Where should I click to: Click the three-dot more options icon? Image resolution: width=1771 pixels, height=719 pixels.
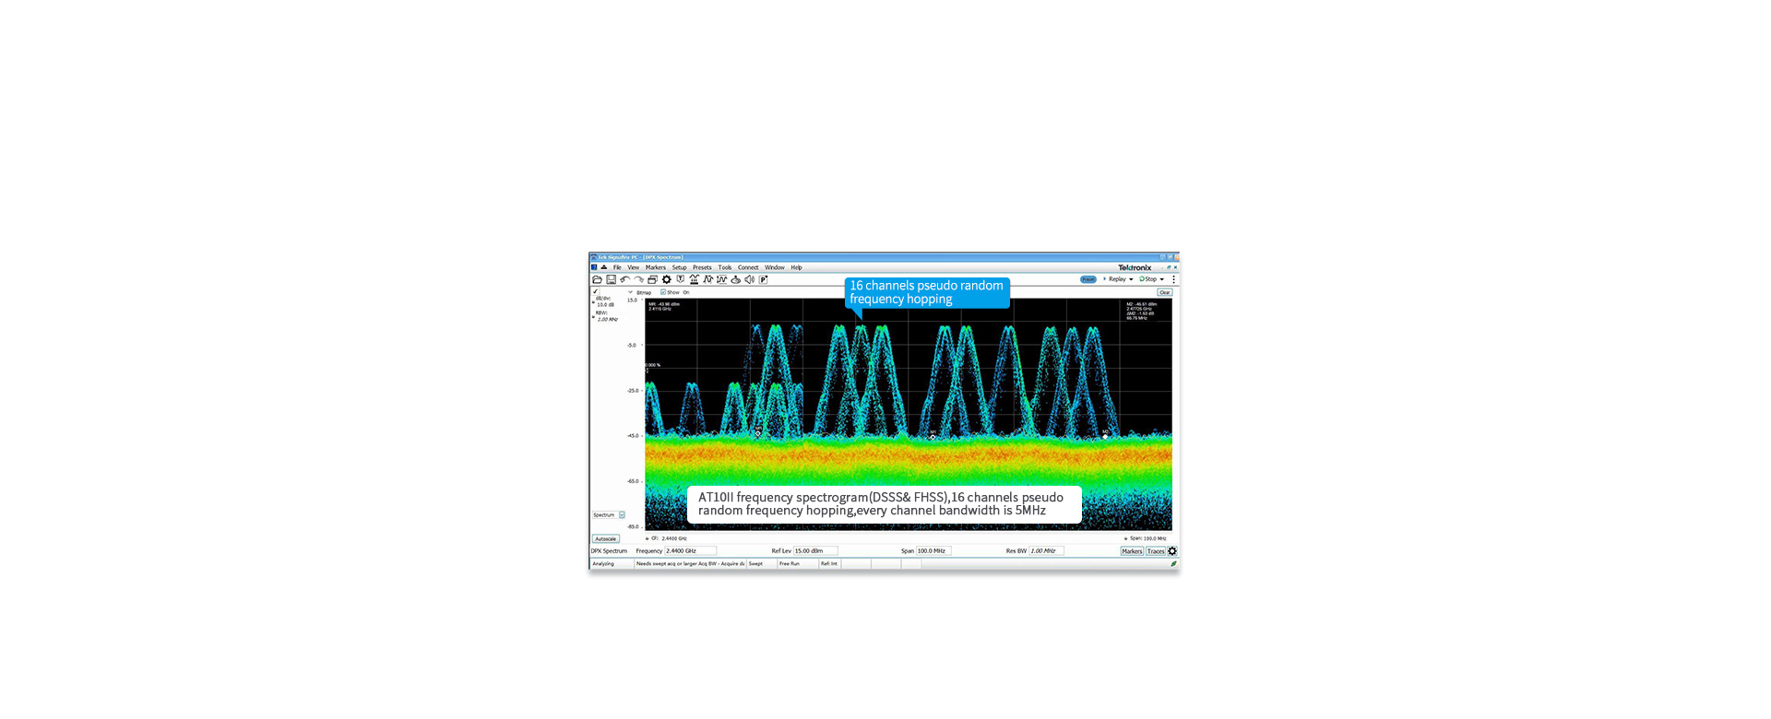(1173, 279)
